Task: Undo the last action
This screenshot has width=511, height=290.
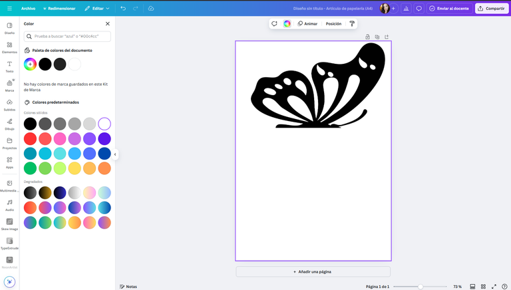Action: (x=123, y=9)
